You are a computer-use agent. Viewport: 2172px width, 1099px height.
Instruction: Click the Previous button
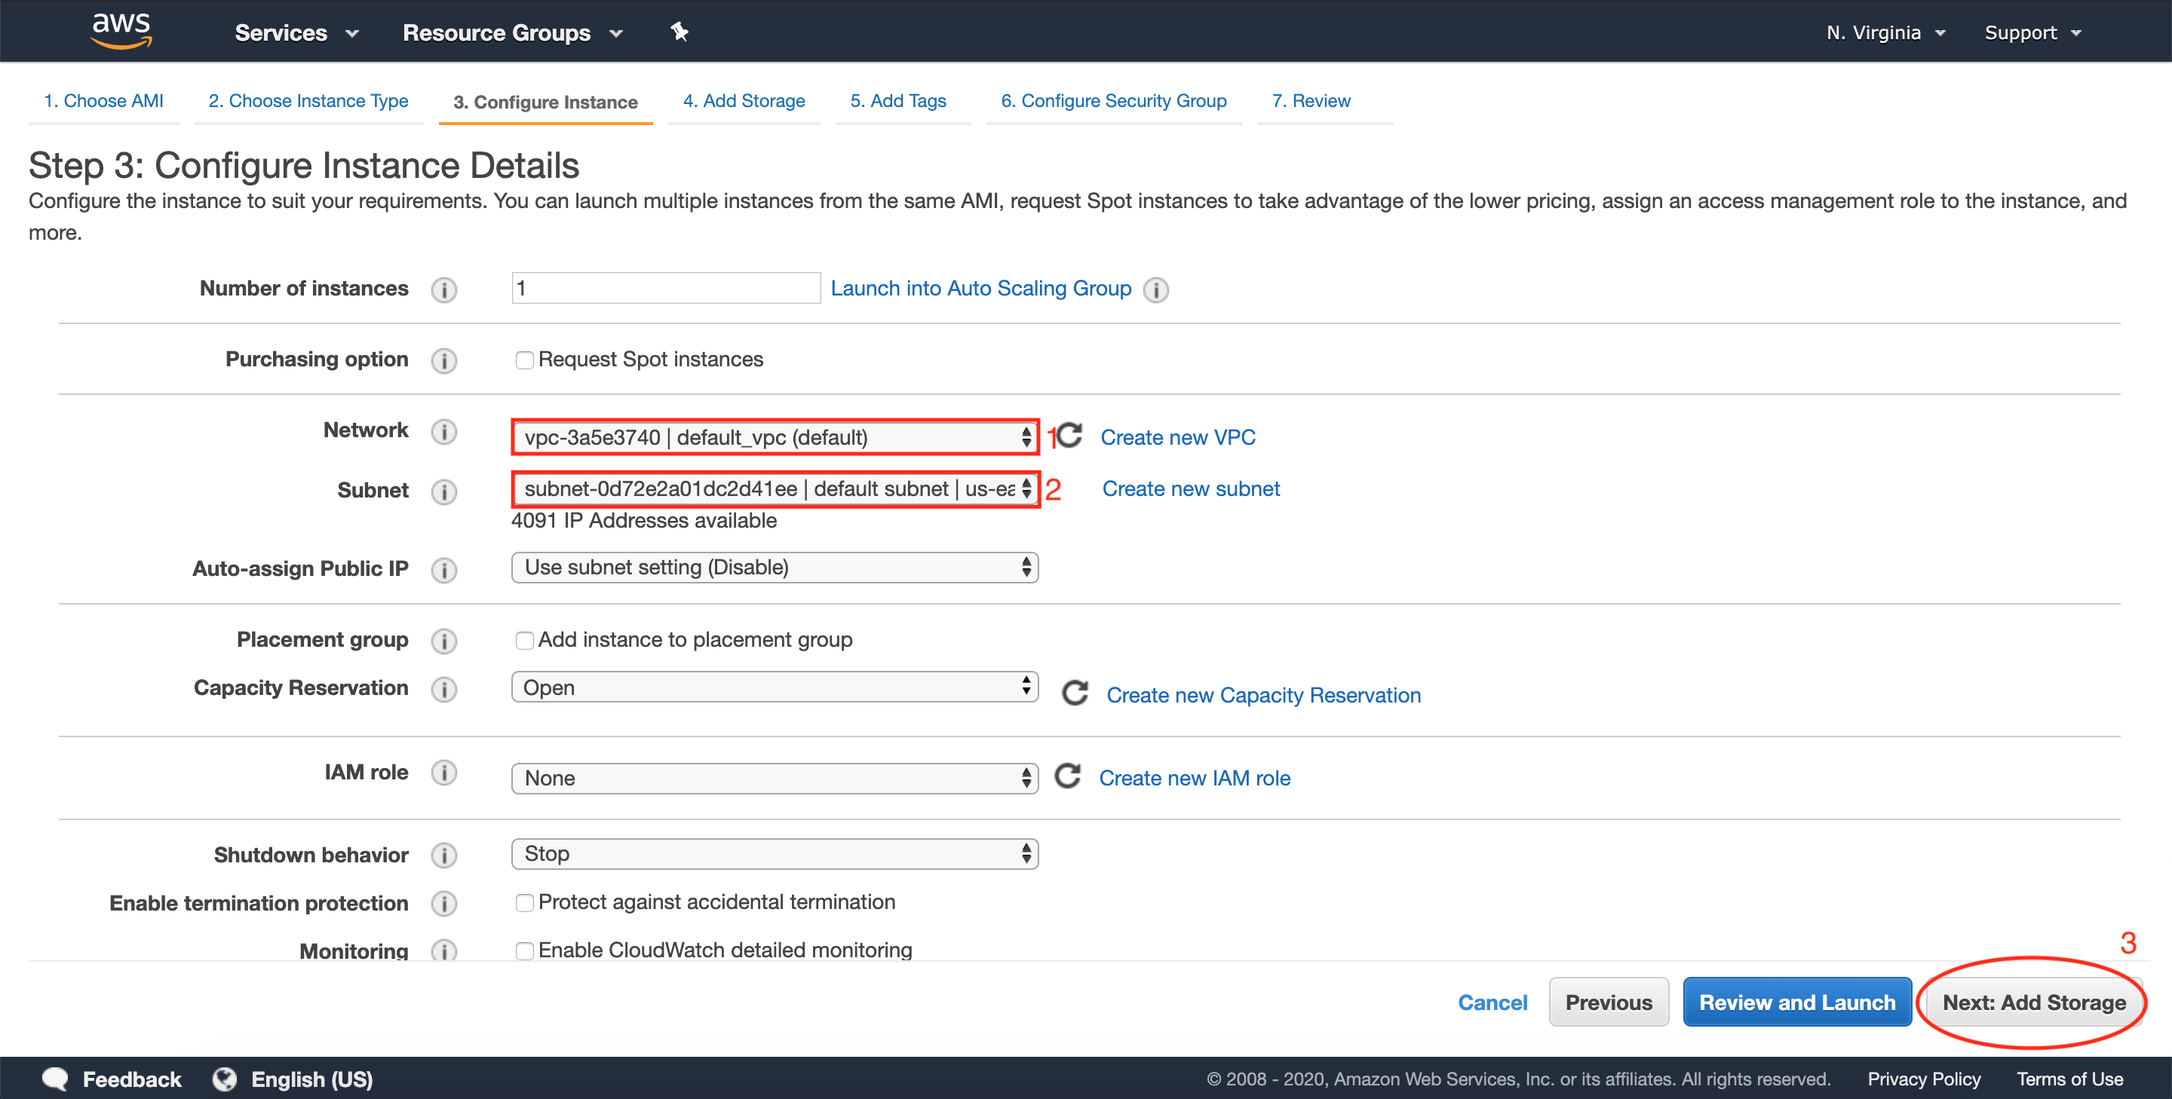pos(1609,1002)
